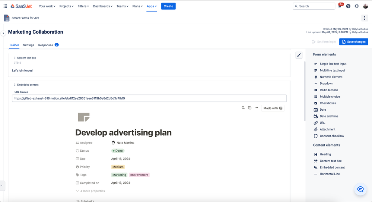Open the Filters dropdown menu
The width and height of the screenshot is (372, 202).
[83, 6]
